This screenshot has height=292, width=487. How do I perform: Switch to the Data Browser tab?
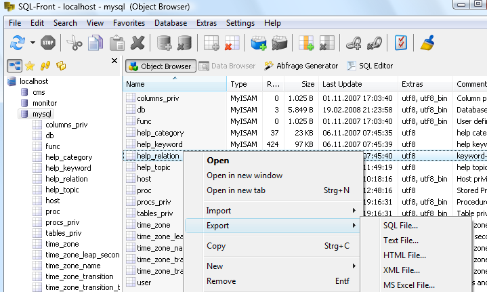point(227,66)
